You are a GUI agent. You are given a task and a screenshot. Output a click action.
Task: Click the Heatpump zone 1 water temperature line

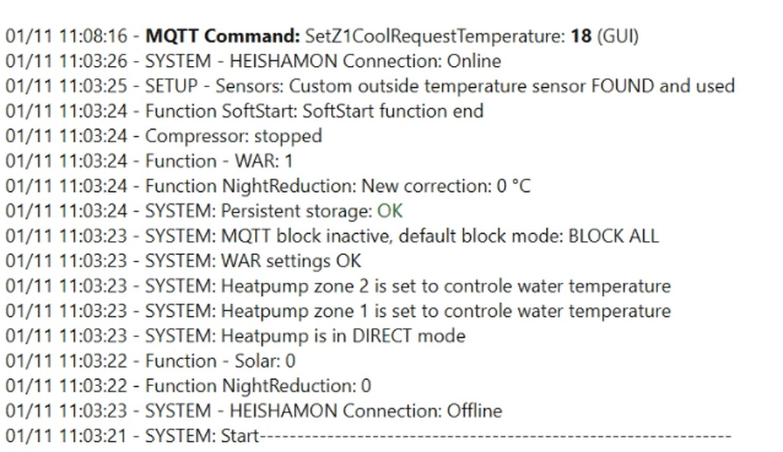[x=338, y=311]
